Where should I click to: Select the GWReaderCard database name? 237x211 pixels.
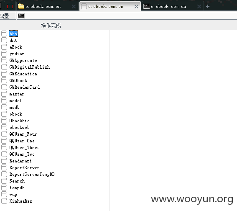pyautogui.click(x=25, y=87)
